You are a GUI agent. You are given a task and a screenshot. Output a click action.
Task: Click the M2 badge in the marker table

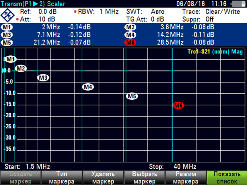pyautogui.click(x=130, y=27)
